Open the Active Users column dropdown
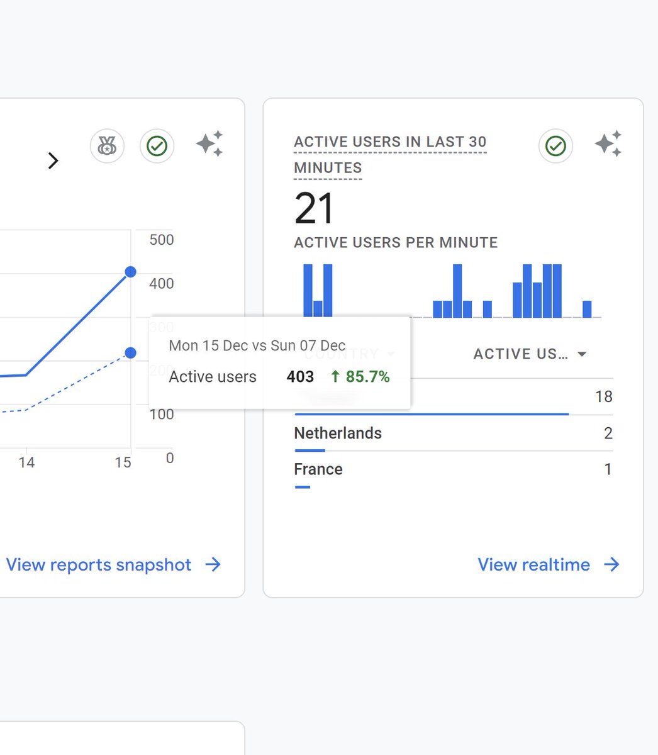Image resolution: width=658 pixels, height=755 pixels. [530, 354]
